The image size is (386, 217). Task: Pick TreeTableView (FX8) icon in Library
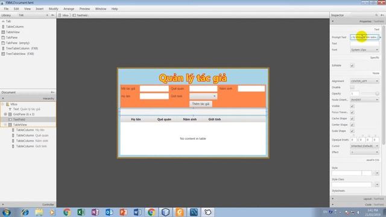3,54
